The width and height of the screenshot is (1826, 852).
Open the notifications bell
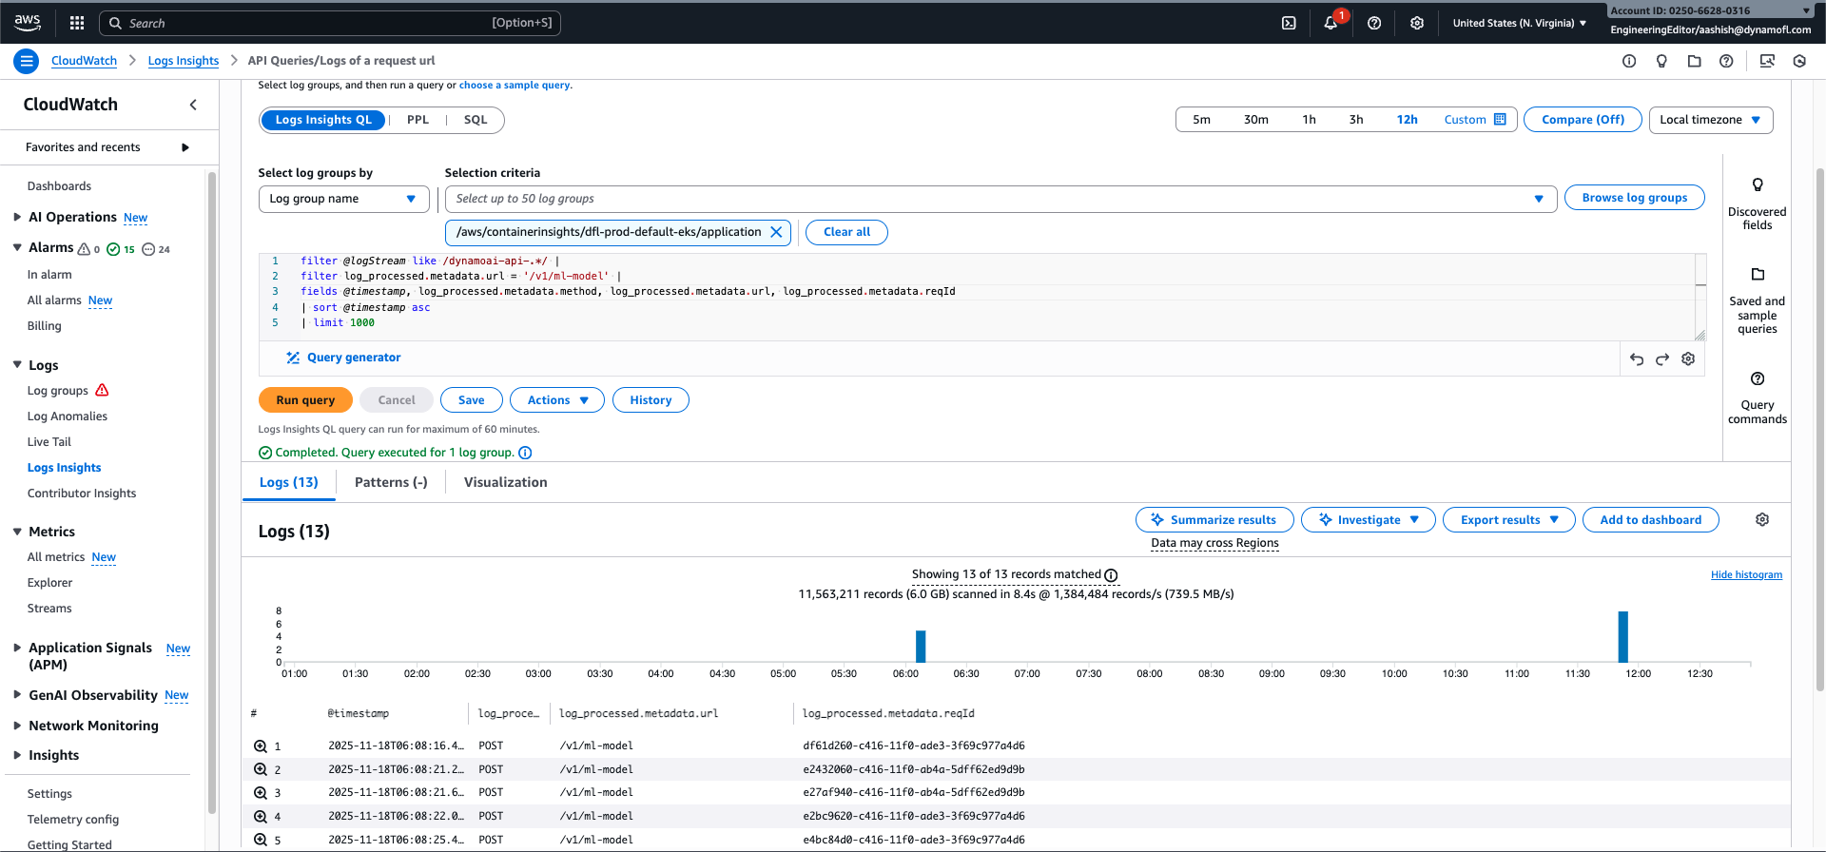click(1331, 23)
